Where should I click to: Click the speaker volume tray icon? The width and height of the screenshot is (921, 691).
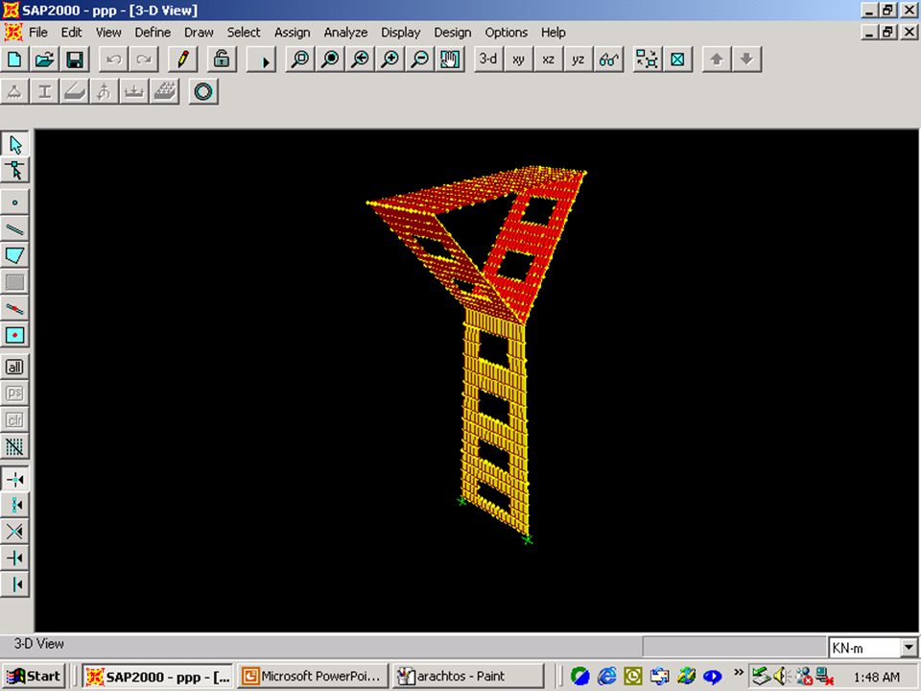(x=781, y=677)
